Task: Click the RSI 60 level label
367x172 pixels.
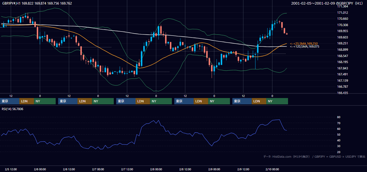Action: tap(339, 129)
